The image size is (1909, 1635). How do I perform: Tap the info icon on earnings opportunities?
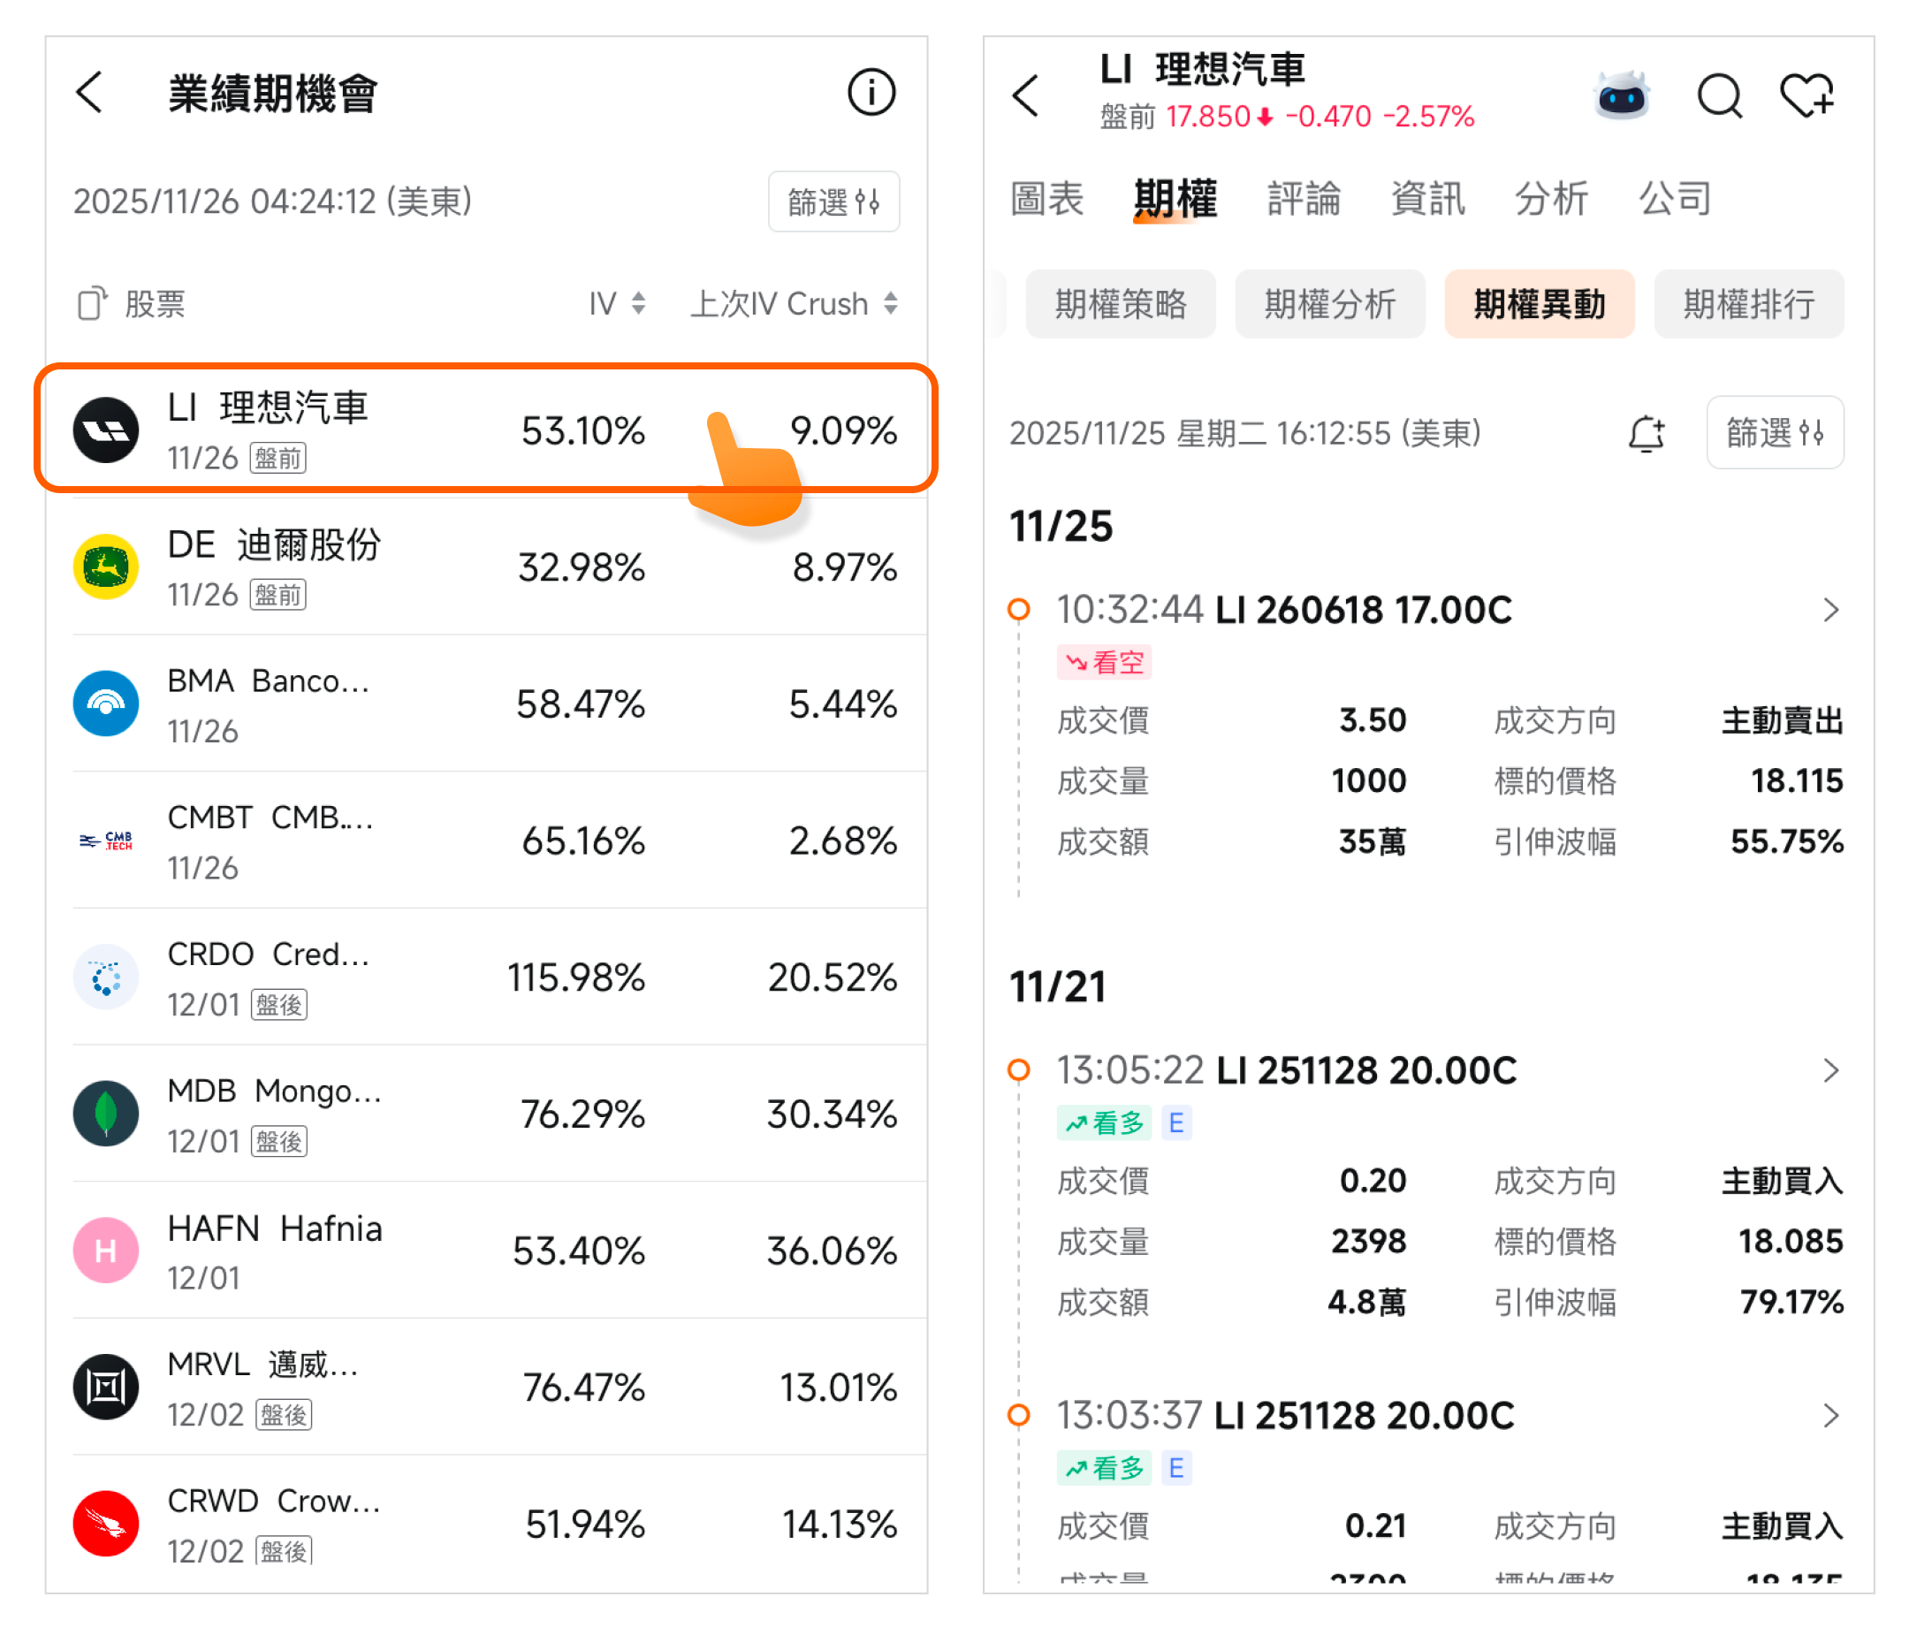point(870,92)
